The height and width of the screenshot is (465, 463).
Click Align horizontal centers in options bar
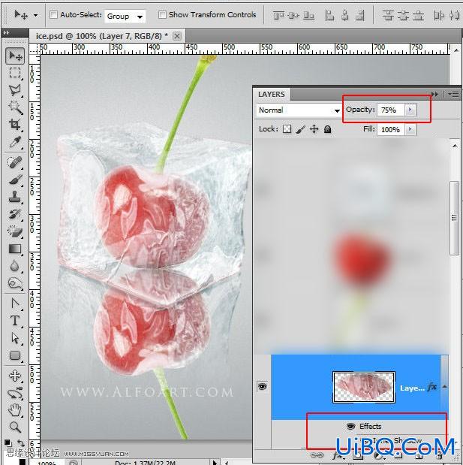(344, 15)
